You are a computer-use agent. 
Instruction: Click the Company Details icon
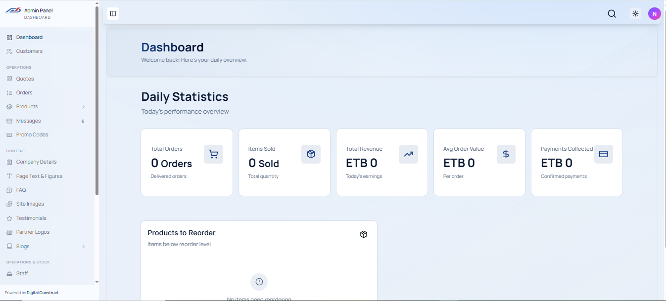coord(9,162)
